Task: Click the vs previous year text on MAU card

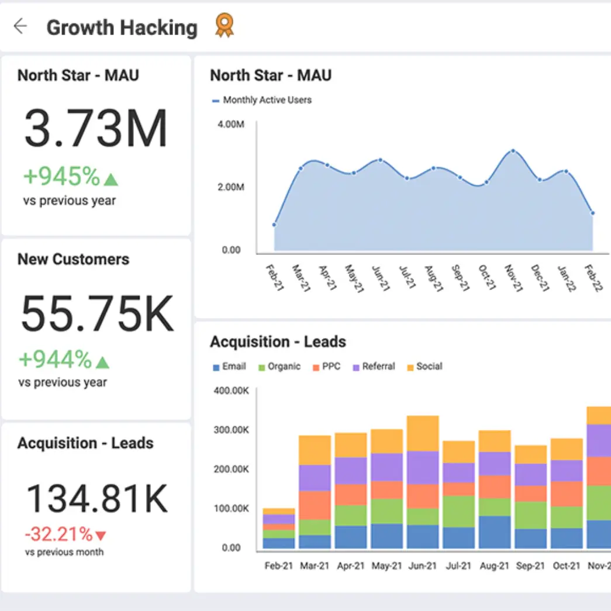Action: pyautogui.click(x=69, y=201)
